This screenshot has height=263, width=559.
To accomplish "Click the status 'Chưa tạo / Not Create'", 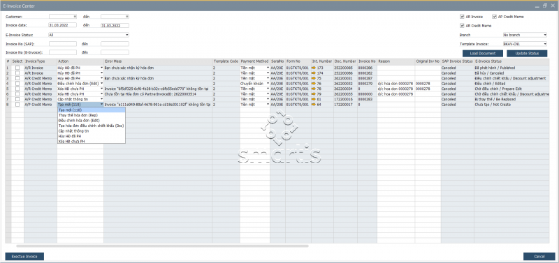I will pos(493,105).
